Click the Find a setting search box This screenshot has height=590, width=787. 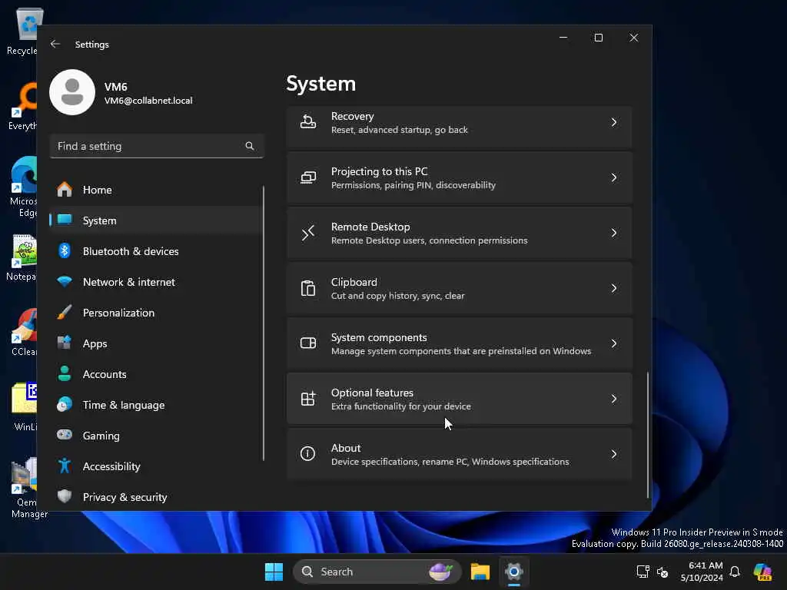tap(146, 146)
